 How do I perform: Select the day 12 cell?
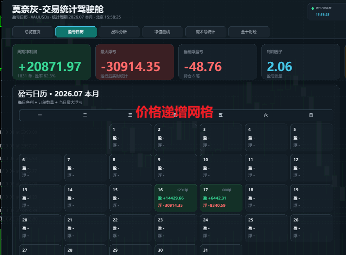click(311, 168)
